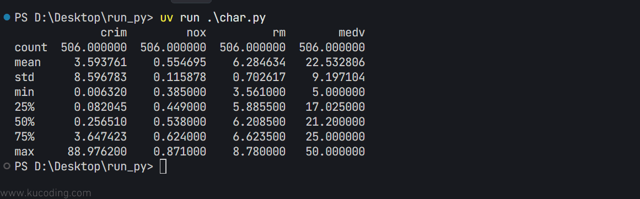The width and height of the screenshot is (640, 199).
Task: Click the 75% row label
Action: tap(24, 137)
